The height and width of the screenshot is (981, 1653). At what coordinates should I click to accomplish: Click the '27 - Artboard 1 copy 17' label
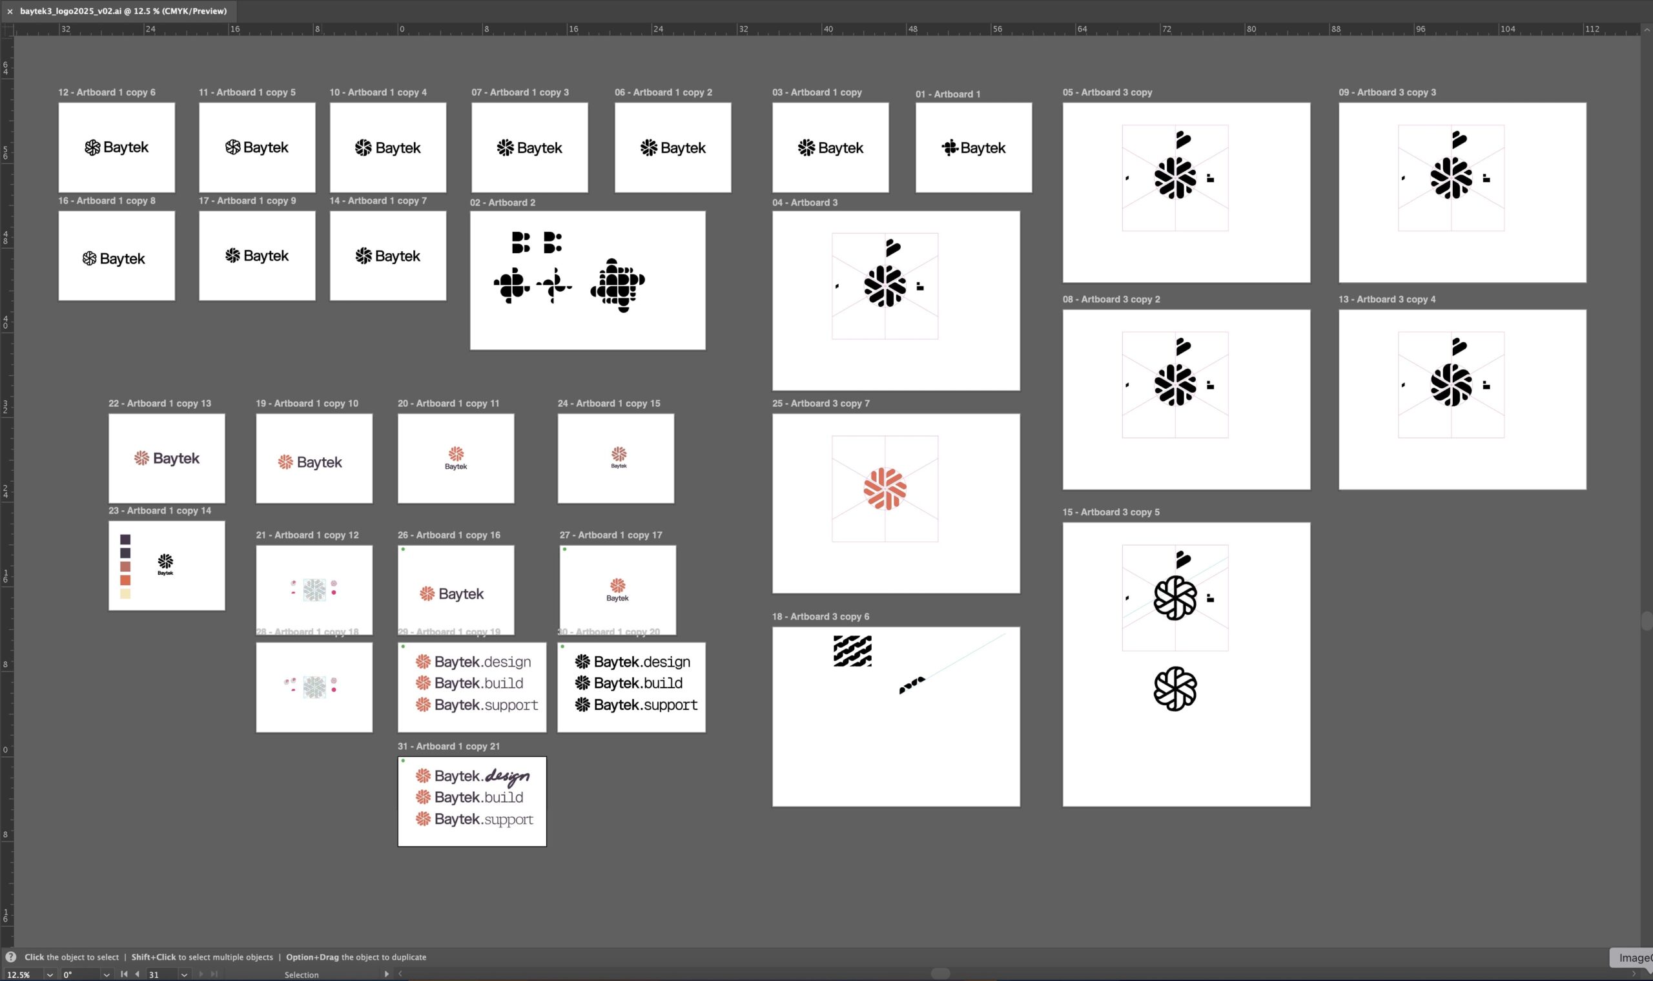pyautogui.click(x=611, y=535)
